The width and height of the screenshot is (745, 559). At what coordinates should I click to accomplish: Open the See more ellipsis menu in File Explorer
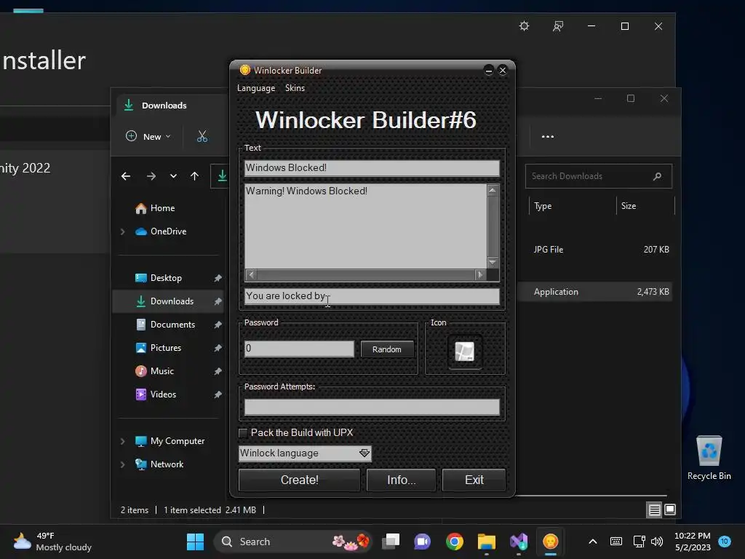[547, 136]
